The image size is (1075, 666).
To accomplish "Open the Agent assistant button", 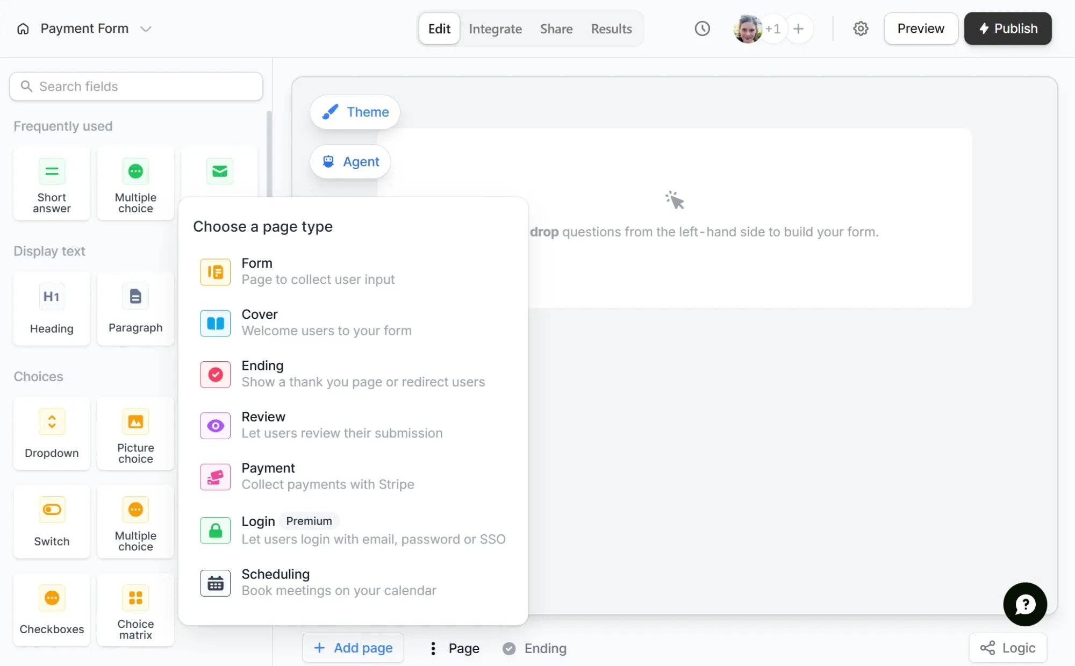I will [350, 161].
